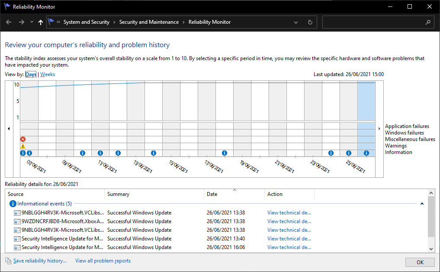Open the recent locations dropdown arrow
Screen dimensions: 440x272
[32, 22]
